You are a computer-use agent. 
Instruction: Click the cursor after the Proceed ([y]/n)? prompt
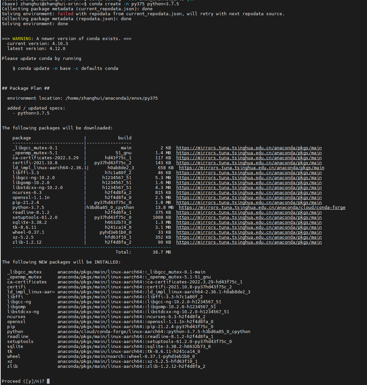[x=48, y=381]
